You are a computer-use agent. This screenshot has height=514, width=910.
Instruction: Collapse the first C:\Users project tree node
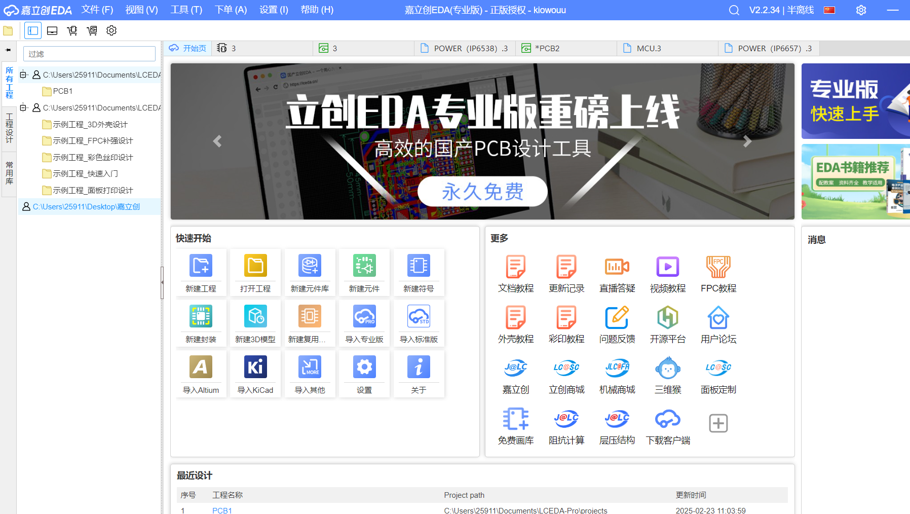tap(23, 75)
